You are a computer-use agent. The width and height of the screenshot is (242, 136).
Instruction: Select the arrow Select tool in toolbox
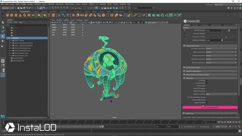tap(3, 22)
